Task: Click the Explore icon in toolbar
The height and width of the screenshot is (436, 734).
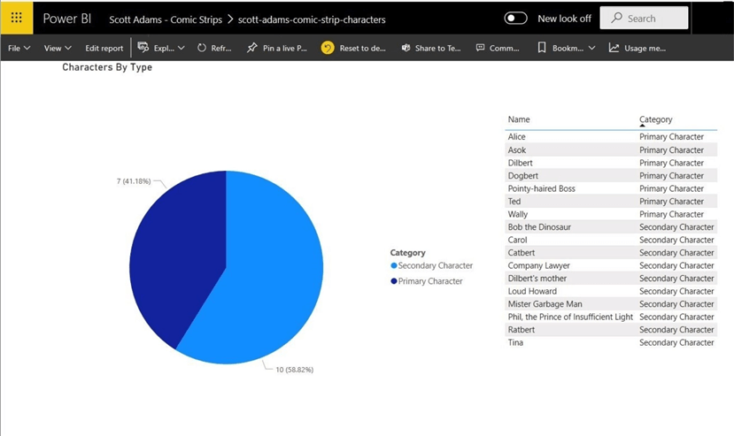Action: [143, 48]
